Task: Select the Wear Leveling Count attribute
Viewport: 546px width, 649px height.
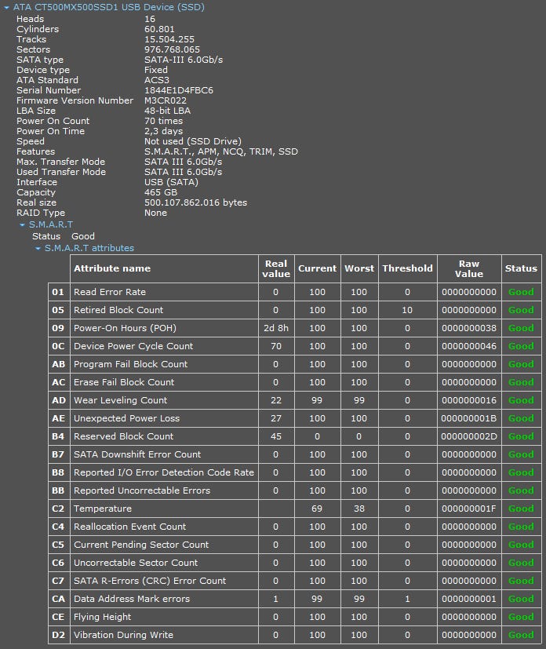Action: coord(120,400)
